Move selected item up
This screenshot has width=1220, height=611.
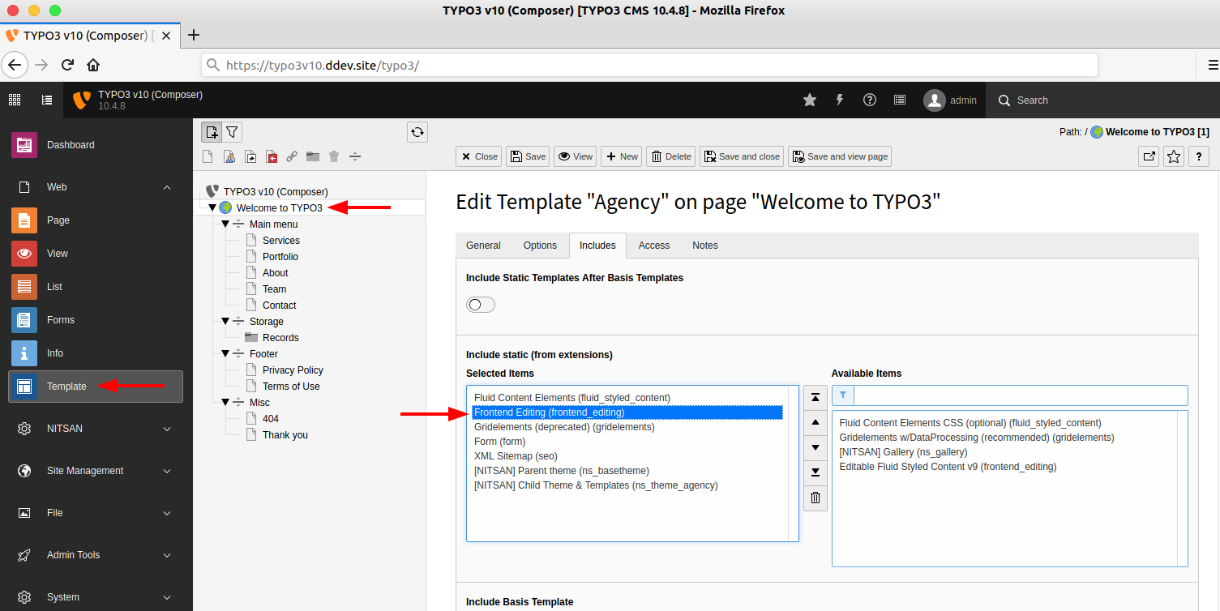pos(815,422)
